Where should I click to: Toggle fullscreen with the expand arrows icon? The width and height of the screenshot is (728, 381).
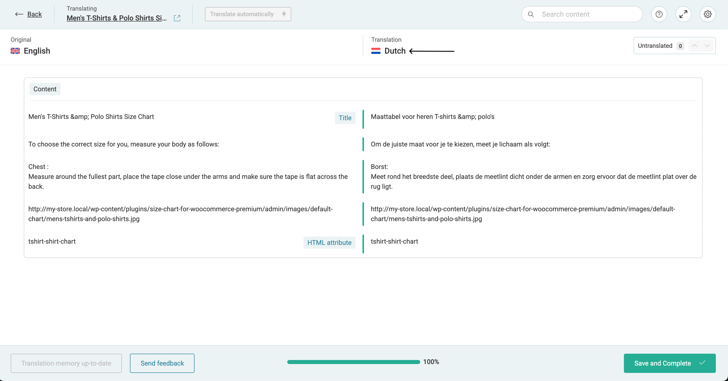coord(683,14)
